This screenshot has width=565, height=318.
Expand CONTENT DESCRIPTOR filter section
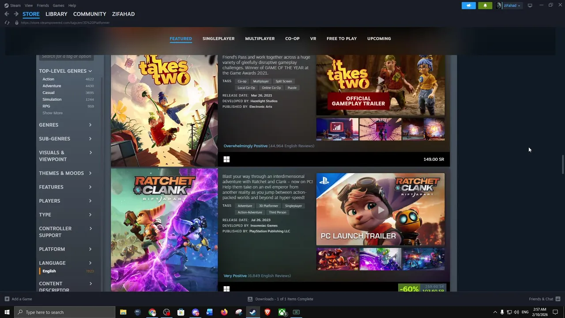[65, 287]
